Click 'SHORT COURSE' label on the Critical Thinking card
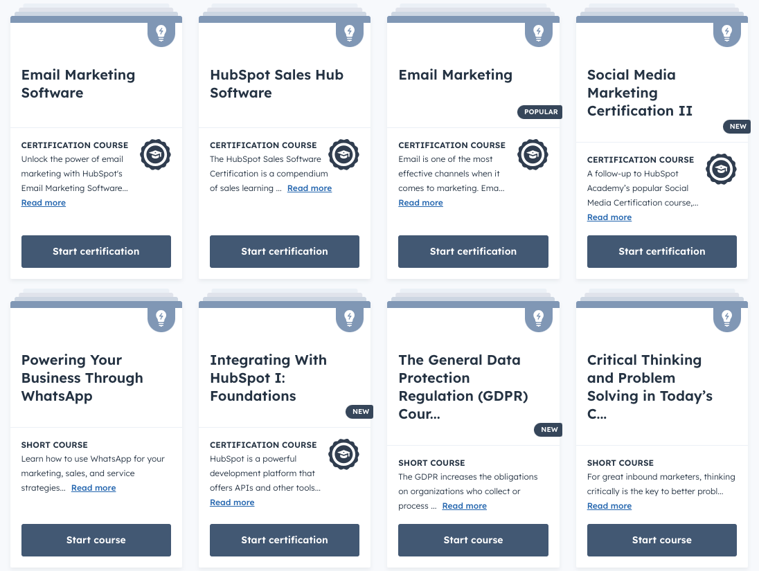Image resolution: width=759 pixels, height=571 pixels. [620, 462]
